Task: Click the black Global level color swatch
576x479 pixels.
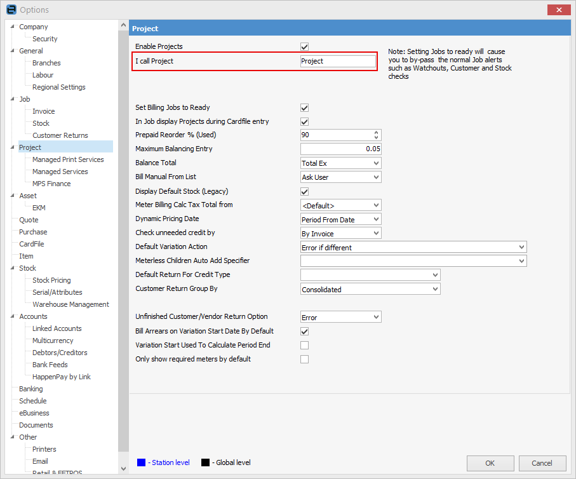Action: pos(205,462)
